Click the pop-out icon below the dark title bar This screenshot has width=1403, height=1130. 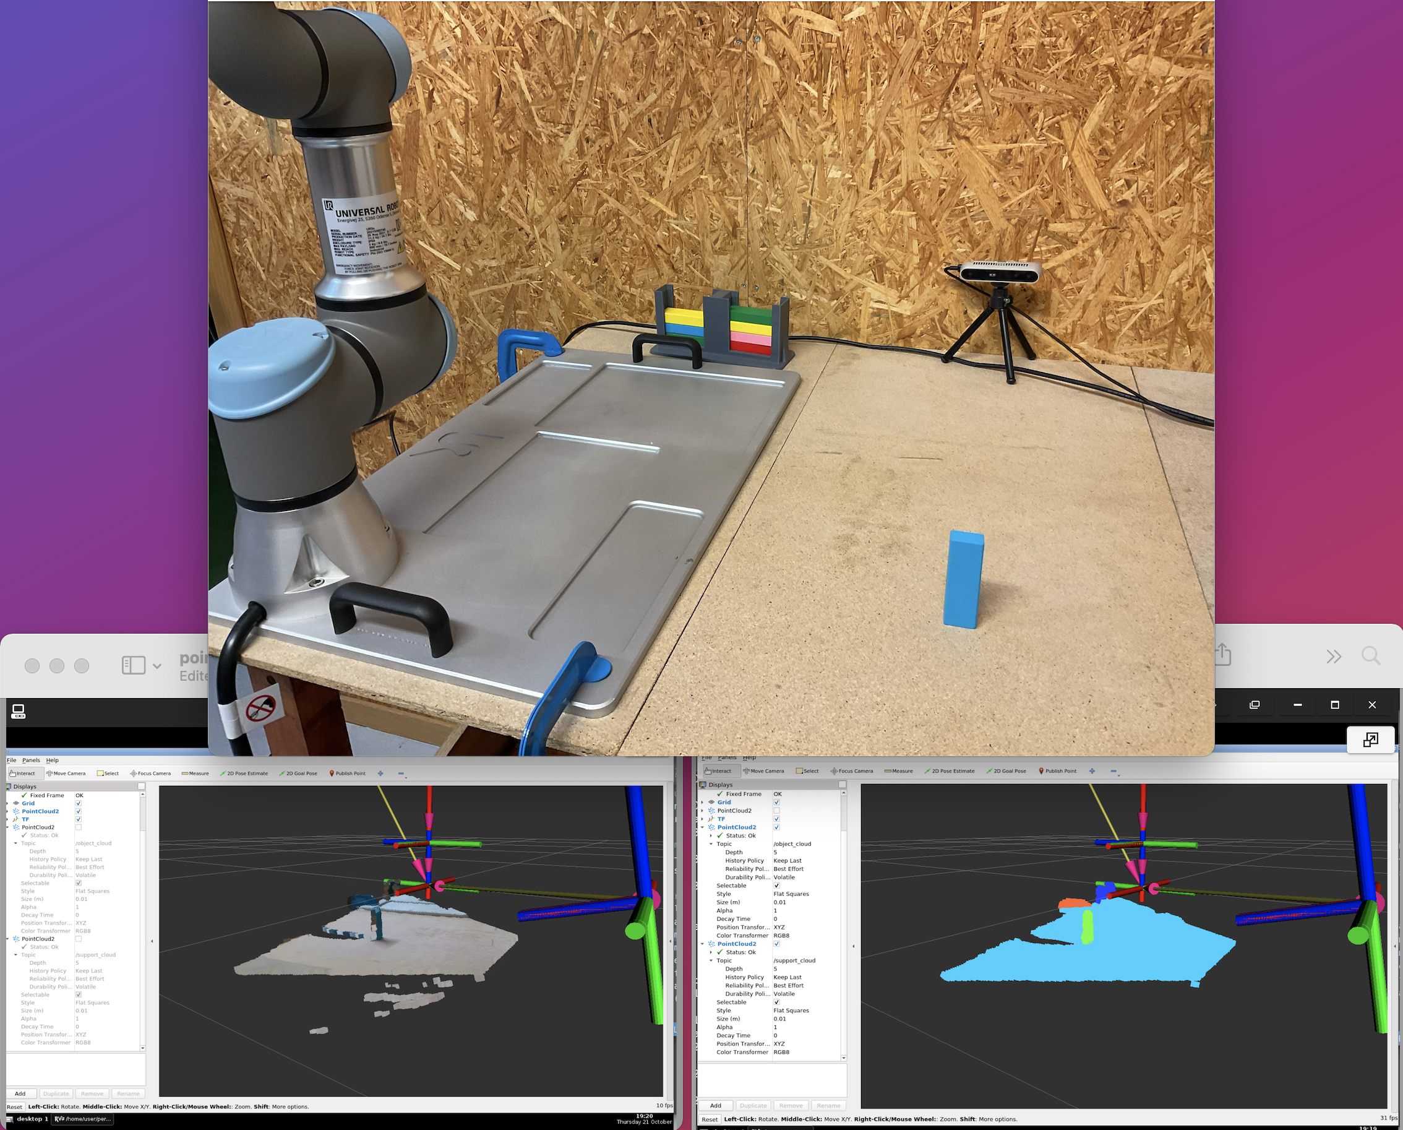[x=1370, y=740]
